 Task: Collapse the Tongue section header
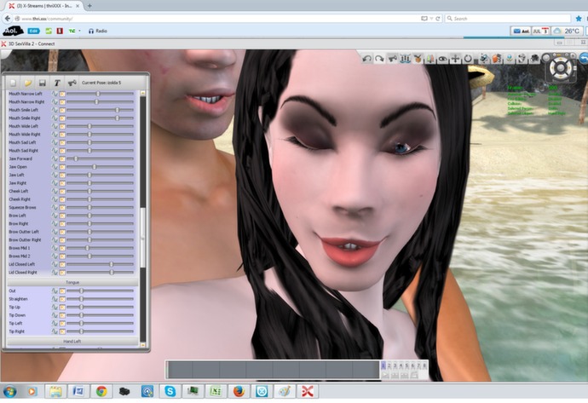pyautogui.click(x=72, y=282)
